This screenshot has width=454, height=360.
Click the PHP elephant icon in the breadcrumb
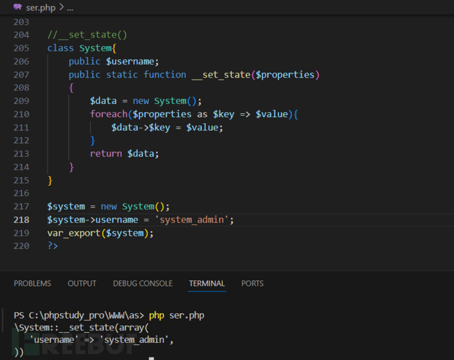(x=17, y=7)
